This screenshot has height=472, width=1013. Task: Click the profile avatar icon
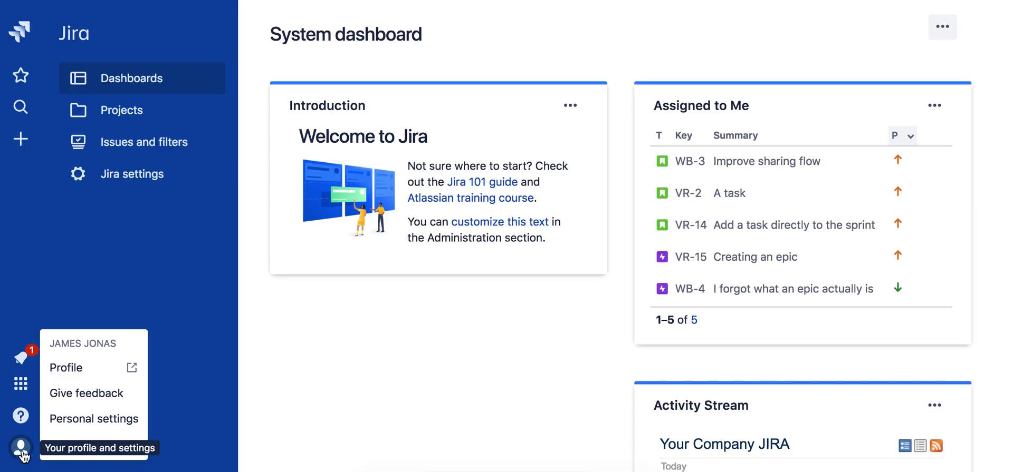(21, 448)
